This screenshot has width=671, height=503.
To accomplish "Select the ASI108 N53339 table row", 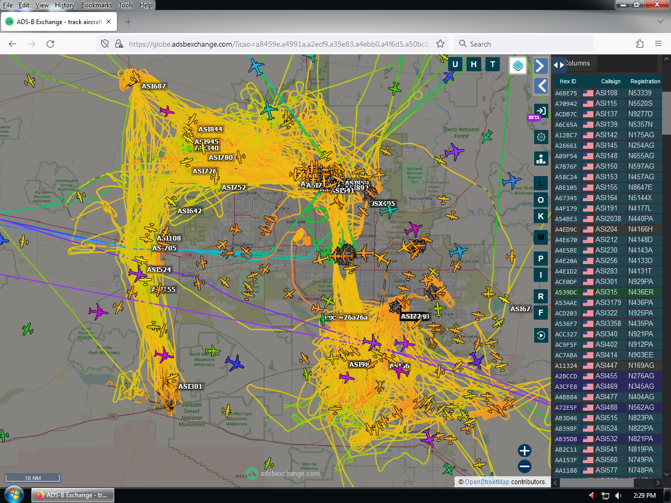I will (607, 93).
